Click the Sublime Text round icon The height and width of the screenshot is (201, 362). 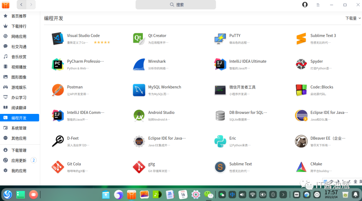point(220,167)
